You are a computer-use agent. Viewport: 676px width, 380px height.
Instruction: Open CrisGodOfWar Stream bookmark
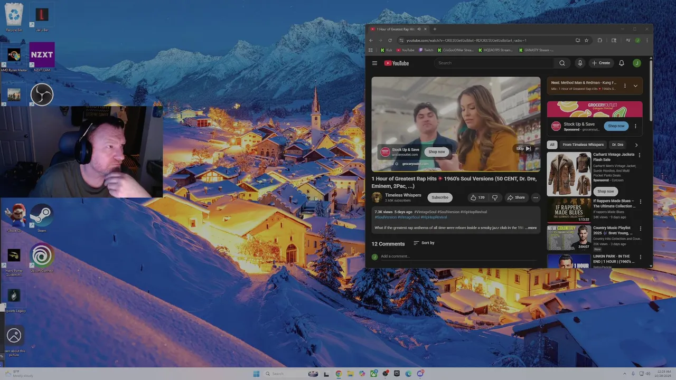pyautogui.click(x=455, y=50)
